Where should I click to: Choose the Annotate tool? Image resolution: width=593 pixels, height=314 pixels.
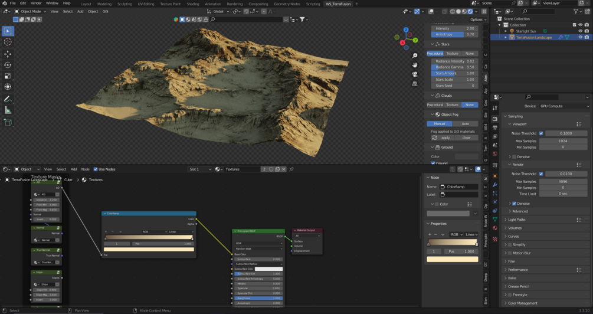(x=8, y=99)
